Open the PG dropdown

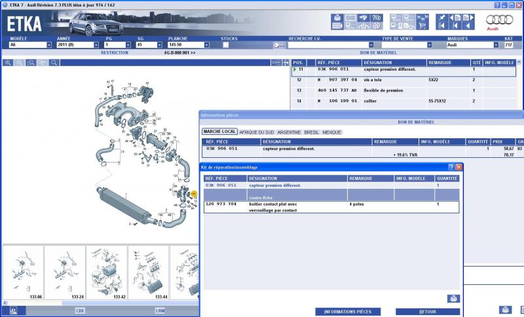tap(128, 45)
